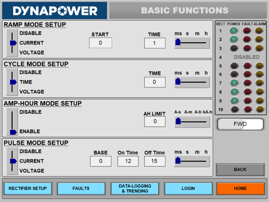269x202 pixels.
Task: Disable Cycle Mode using its selector switch
Action: point(12,72)
